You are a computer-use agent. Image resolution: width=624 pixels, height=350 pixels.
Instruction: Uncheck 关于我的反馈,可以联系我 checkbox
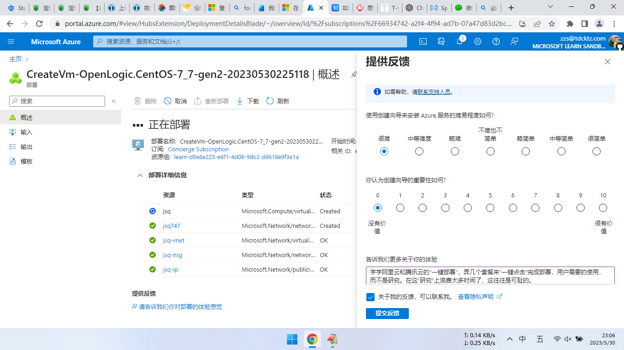370,297
